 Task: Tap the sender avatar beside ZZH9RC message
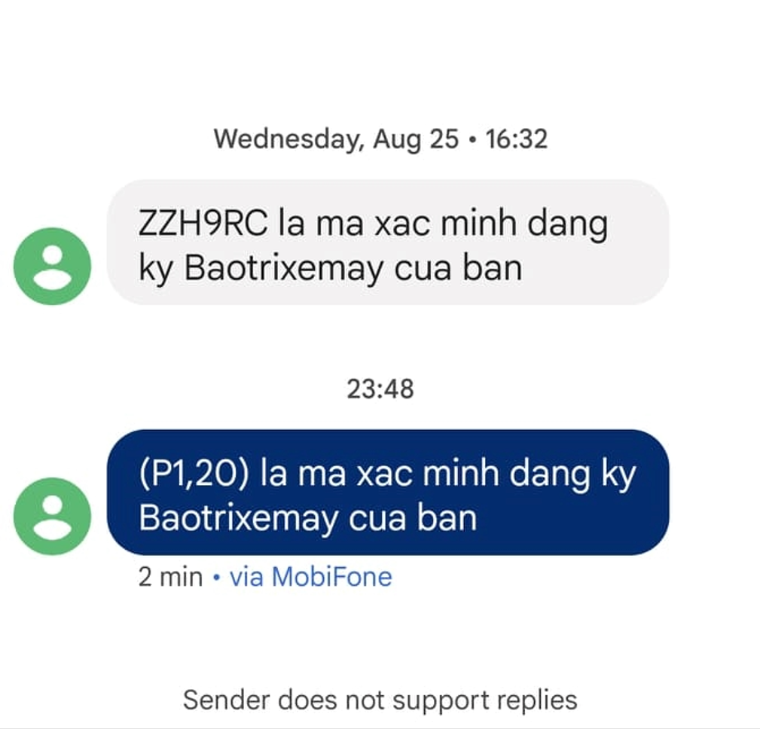tap(52, 266)
